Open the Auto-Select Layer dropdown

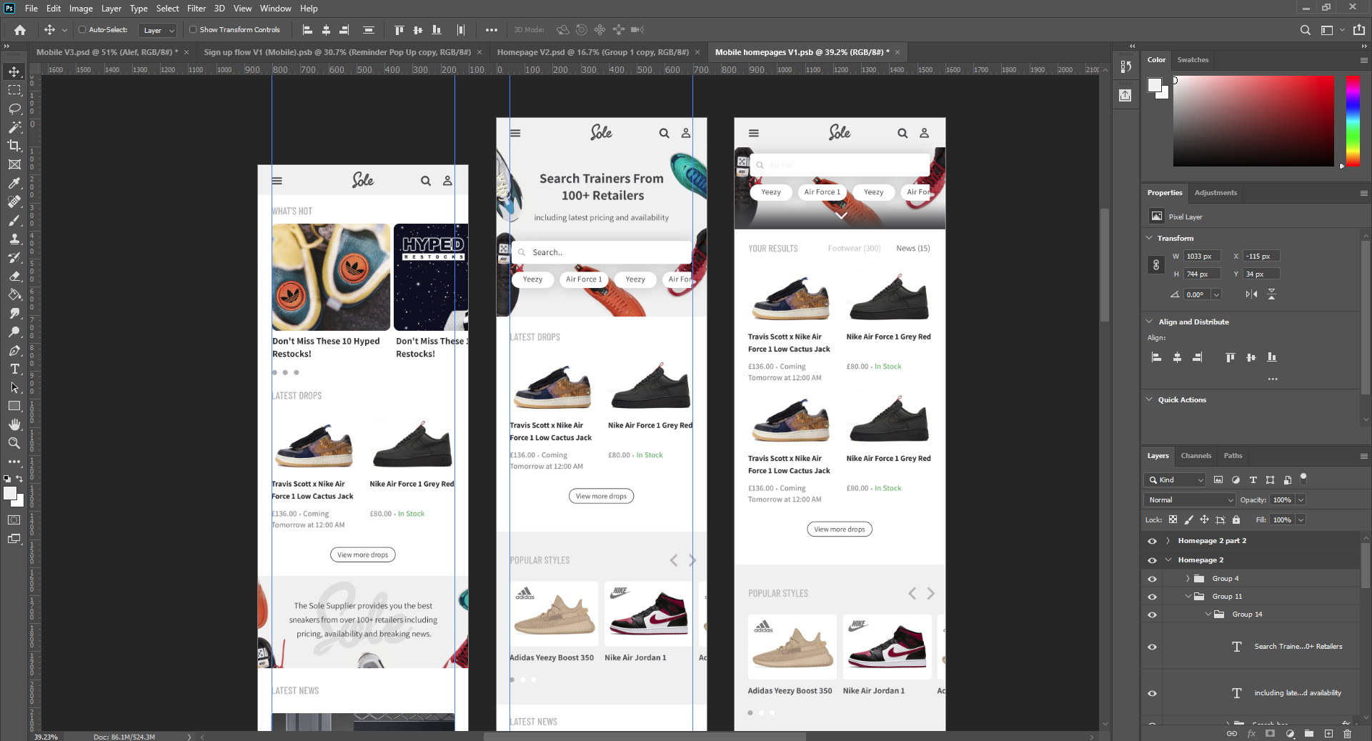pyautogui.click(x=158, y=30)
